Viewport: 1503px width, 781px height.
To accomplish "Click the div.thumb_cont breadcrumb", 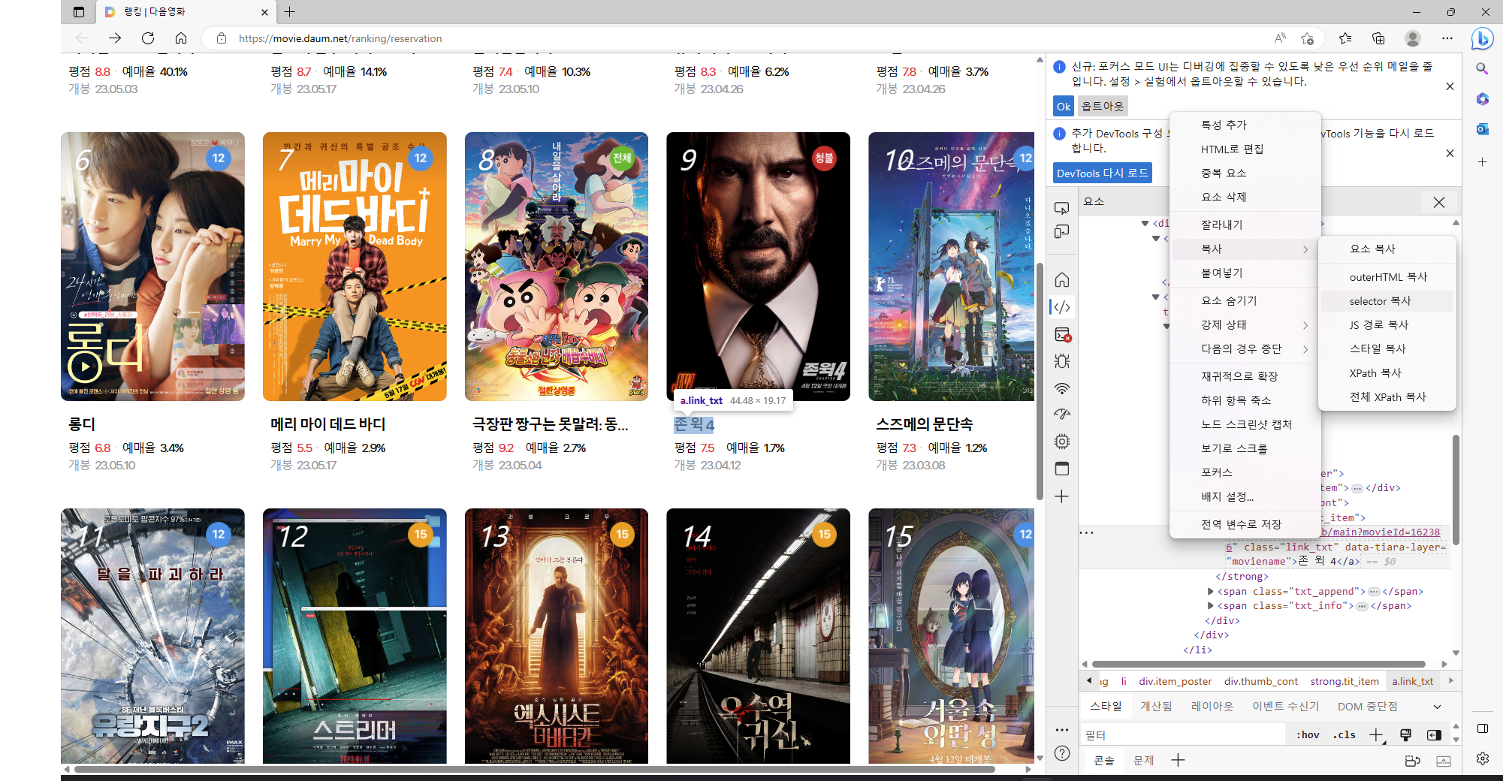I will pyautogui.click(x=1260, y=681).
